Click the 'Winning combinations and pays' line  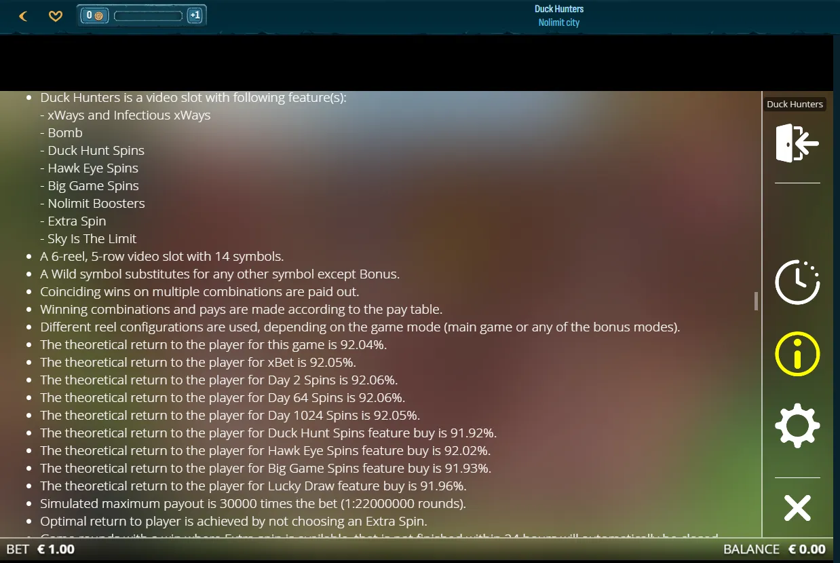point(241,310)
